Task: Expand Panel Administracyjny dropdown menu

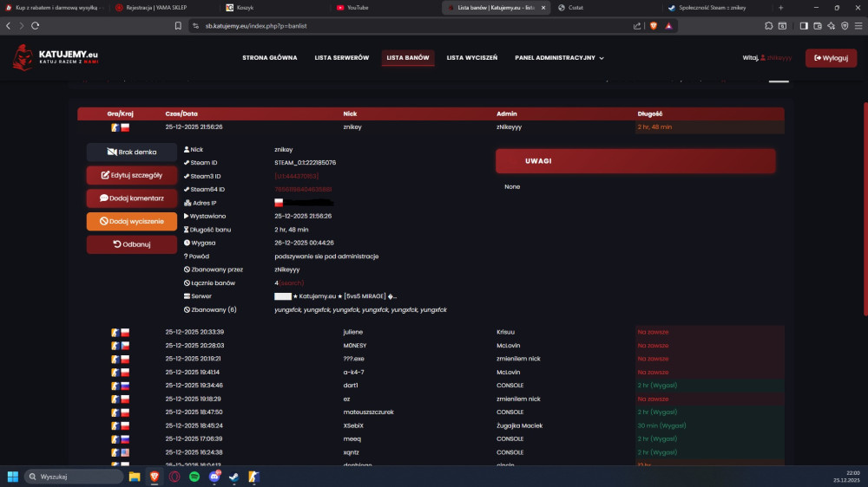Action: pyautogui.click(x=559, y=57)
